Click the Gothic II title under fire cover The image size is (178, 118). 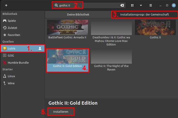coord(155,37)
